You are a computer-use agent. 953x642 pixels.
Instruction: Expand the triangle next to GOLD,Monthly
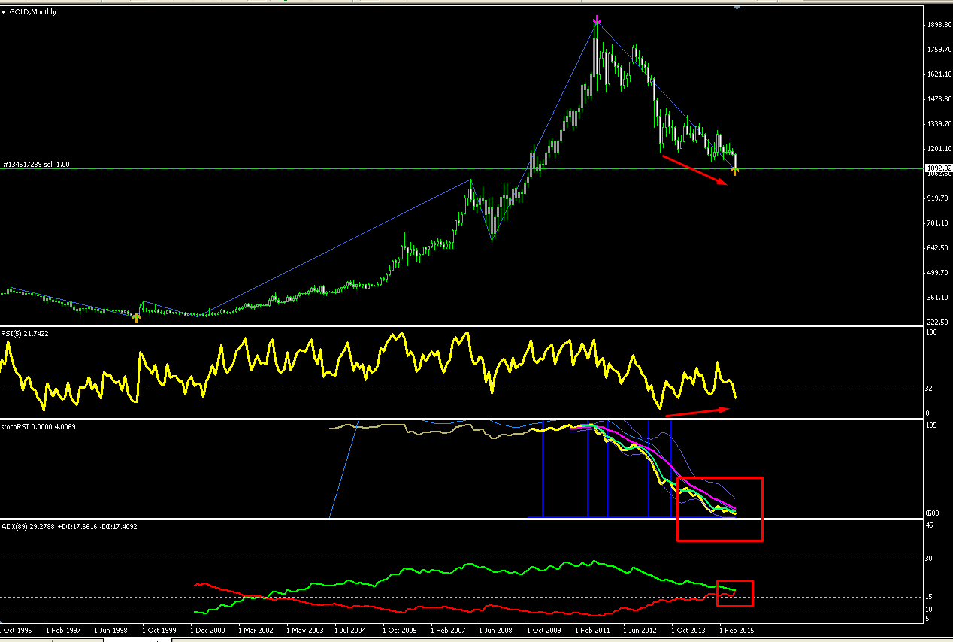(4, 12)
